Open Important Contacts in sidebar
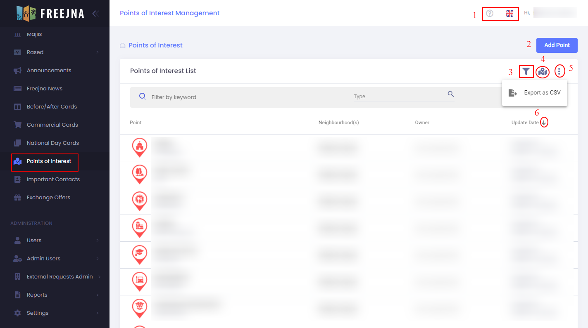Viewport: 588px width, 328px height. [53, 179]
